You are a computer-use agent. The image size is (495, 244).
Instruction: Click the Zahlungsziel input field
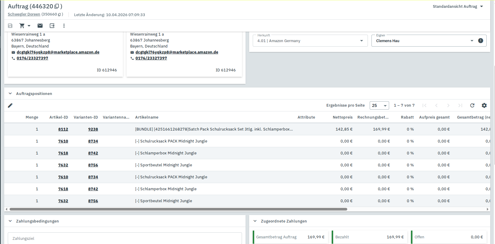click(125, 238)
